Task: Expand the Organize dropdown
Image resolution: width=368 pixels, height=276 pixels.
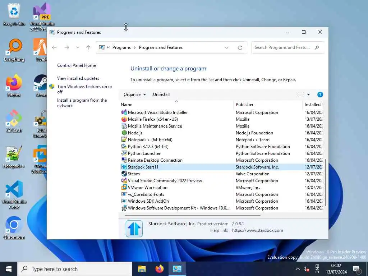Action: (x=135, y=95)
